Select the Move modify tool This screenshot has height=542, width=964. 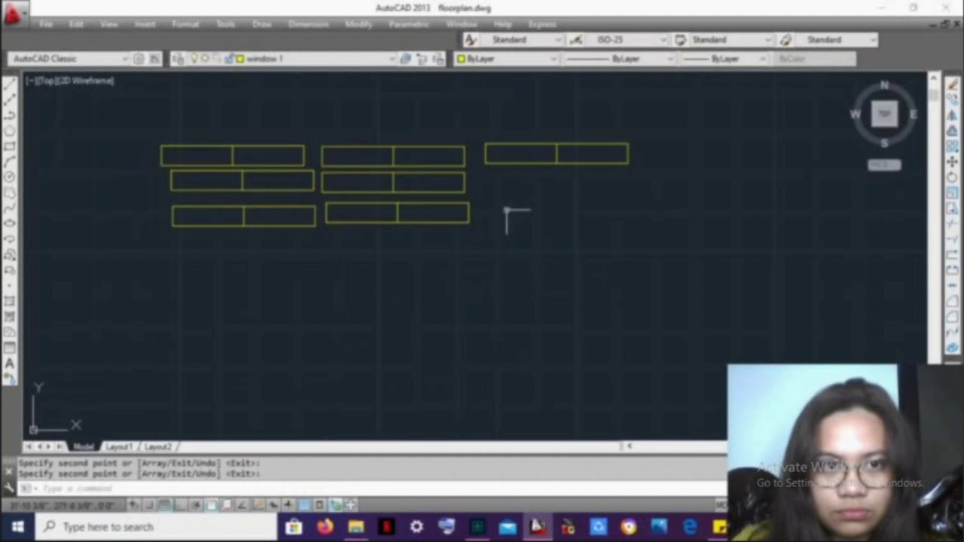click(x=953, y=162)
